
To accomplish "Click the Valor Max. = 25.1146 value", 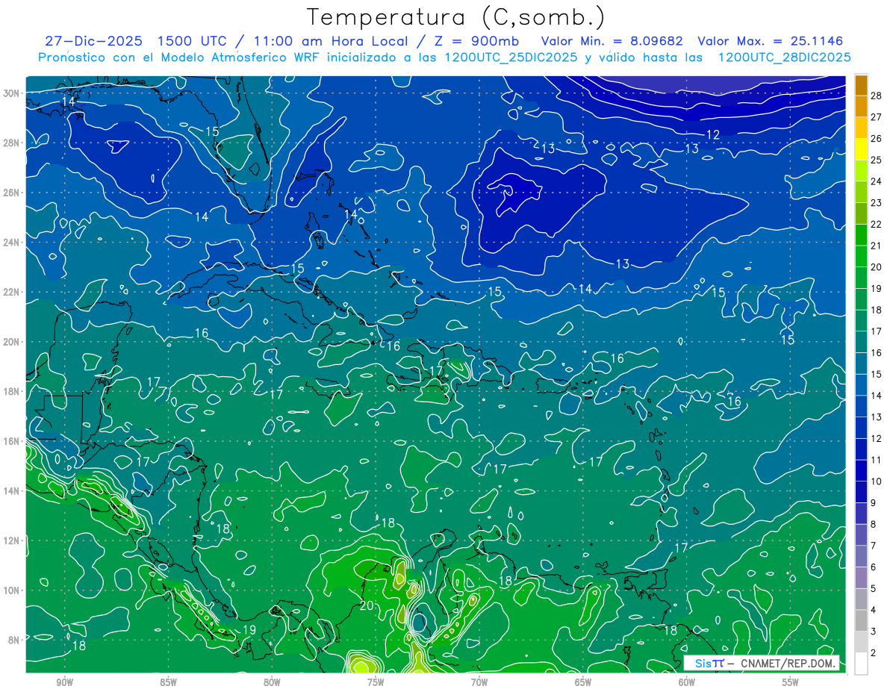I will pyautogui.click(x=770, y=40).
